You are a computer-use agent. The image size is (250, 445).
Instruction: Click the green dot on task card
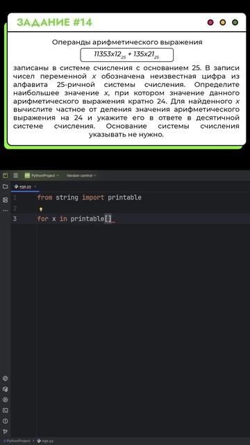(x=235, y=22)
